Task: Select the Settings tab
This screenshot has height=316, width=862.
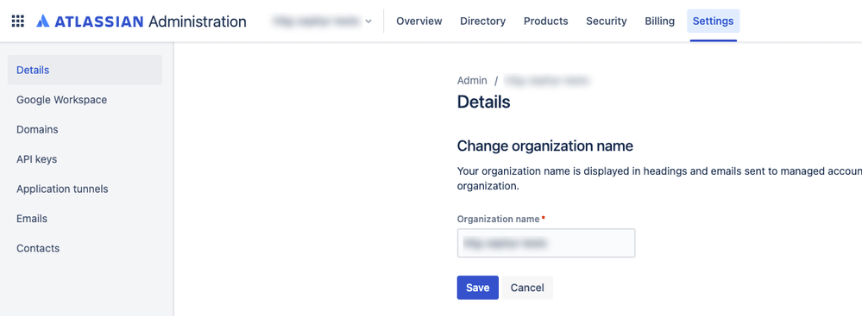Action: [x=713, y=22]
